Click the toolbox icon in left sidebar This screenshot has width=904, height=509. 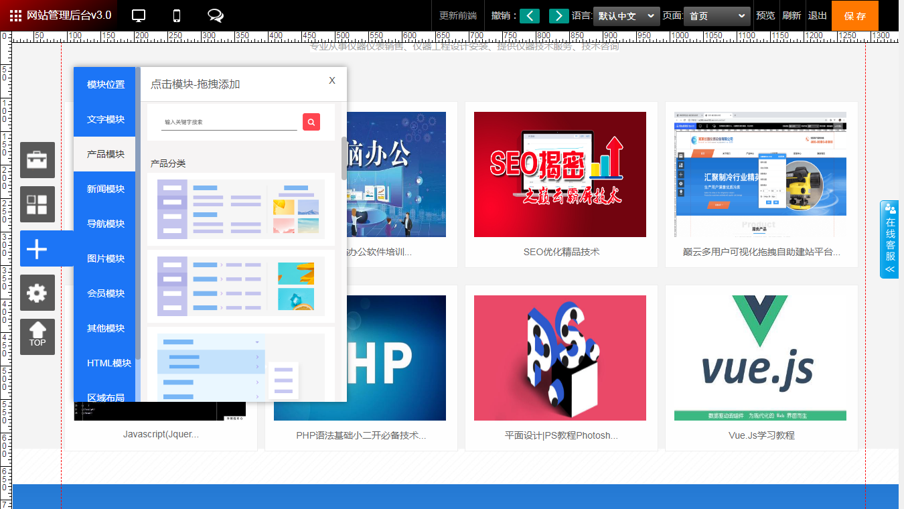(37, 160)
